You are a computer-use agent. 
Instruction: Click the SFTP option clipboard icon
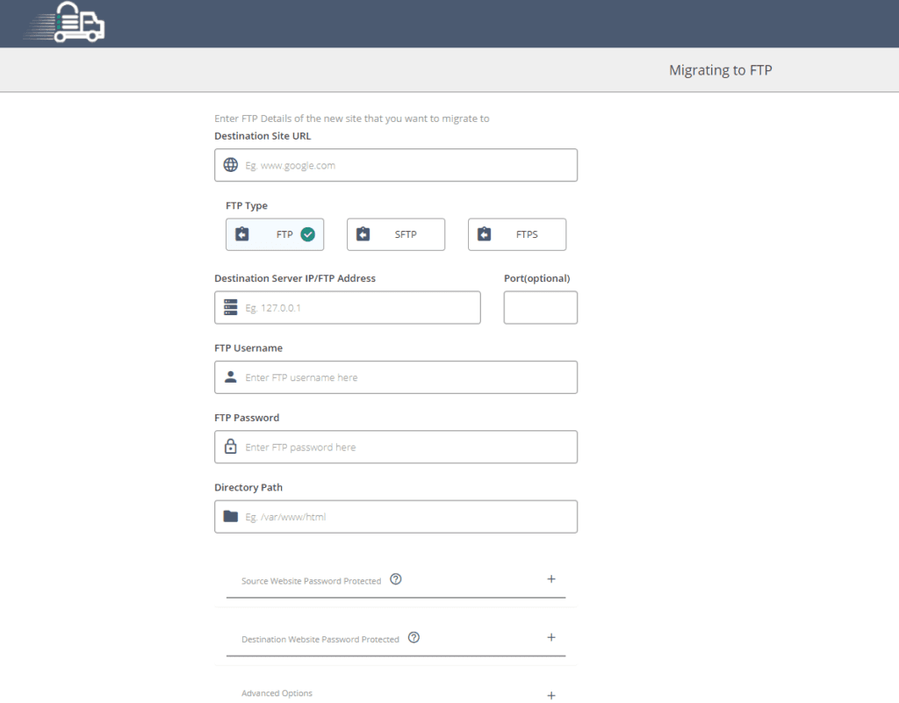tap(363, 234)
